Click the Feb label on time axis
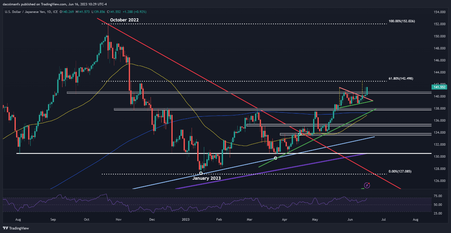This screenshot has width=451, height=233. pos(219,219)
